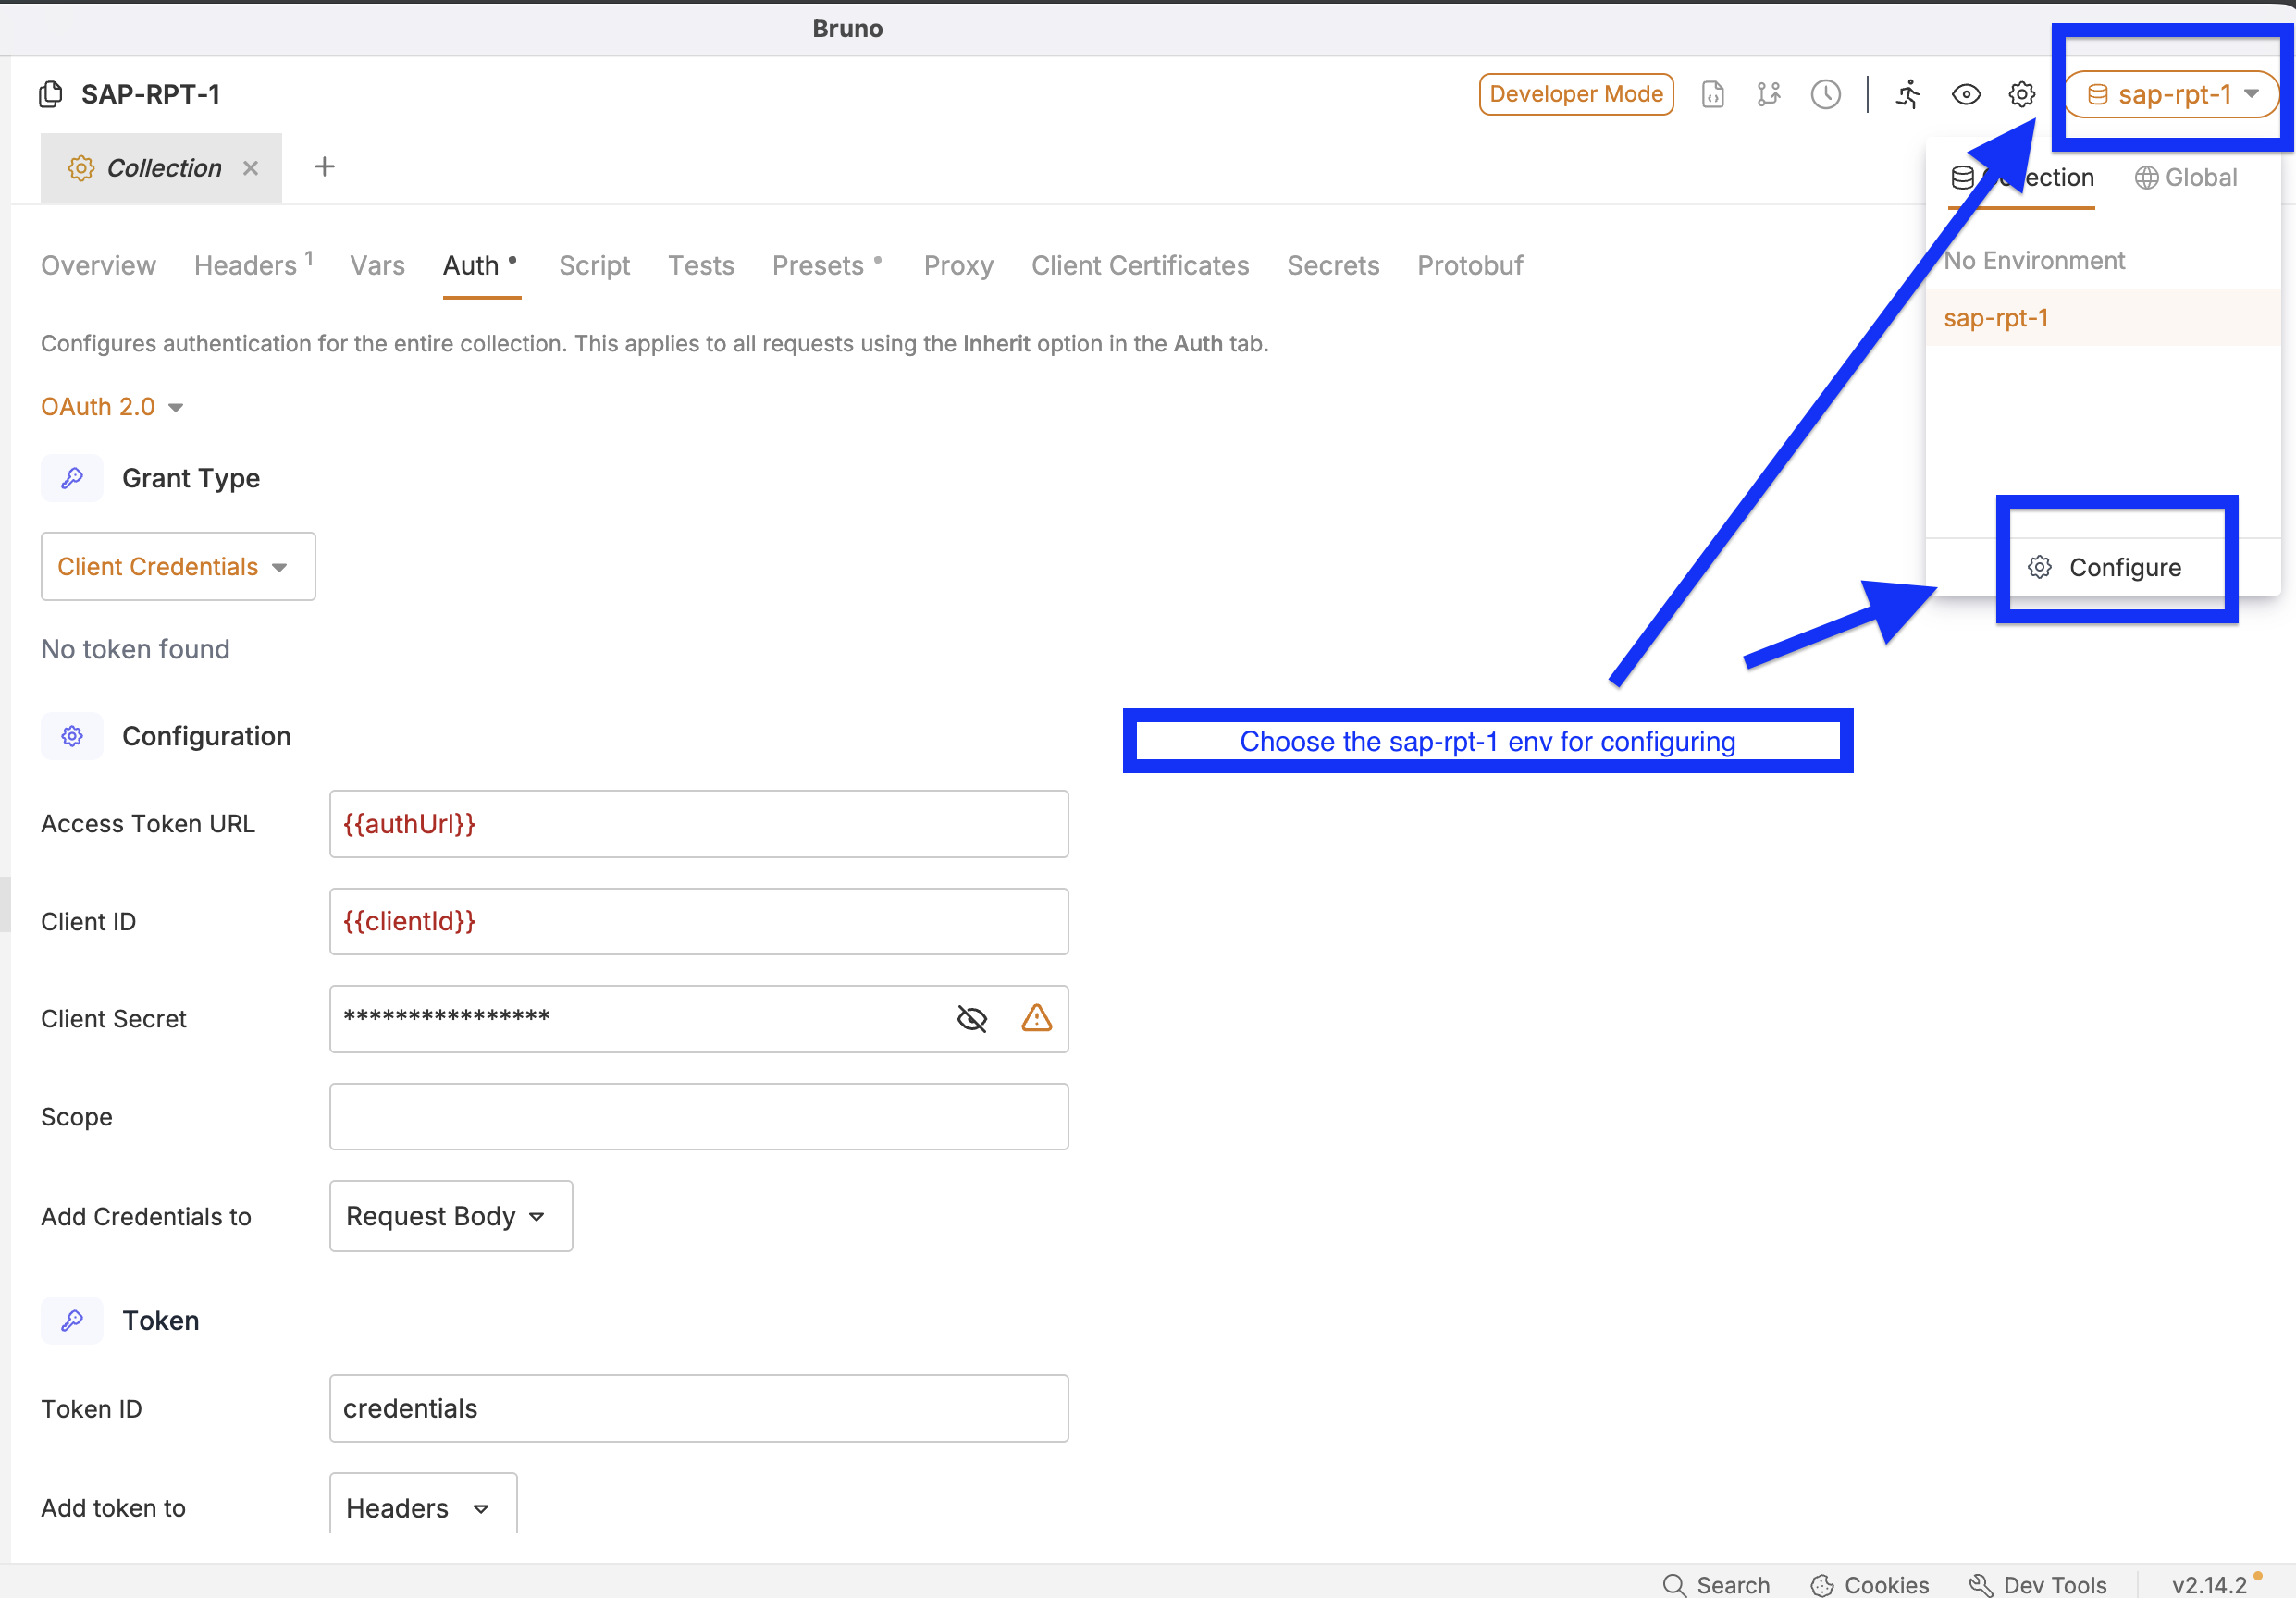Open the Request Body credentials dropdown
The image size is (2296, 1598).
point(451,1216)
